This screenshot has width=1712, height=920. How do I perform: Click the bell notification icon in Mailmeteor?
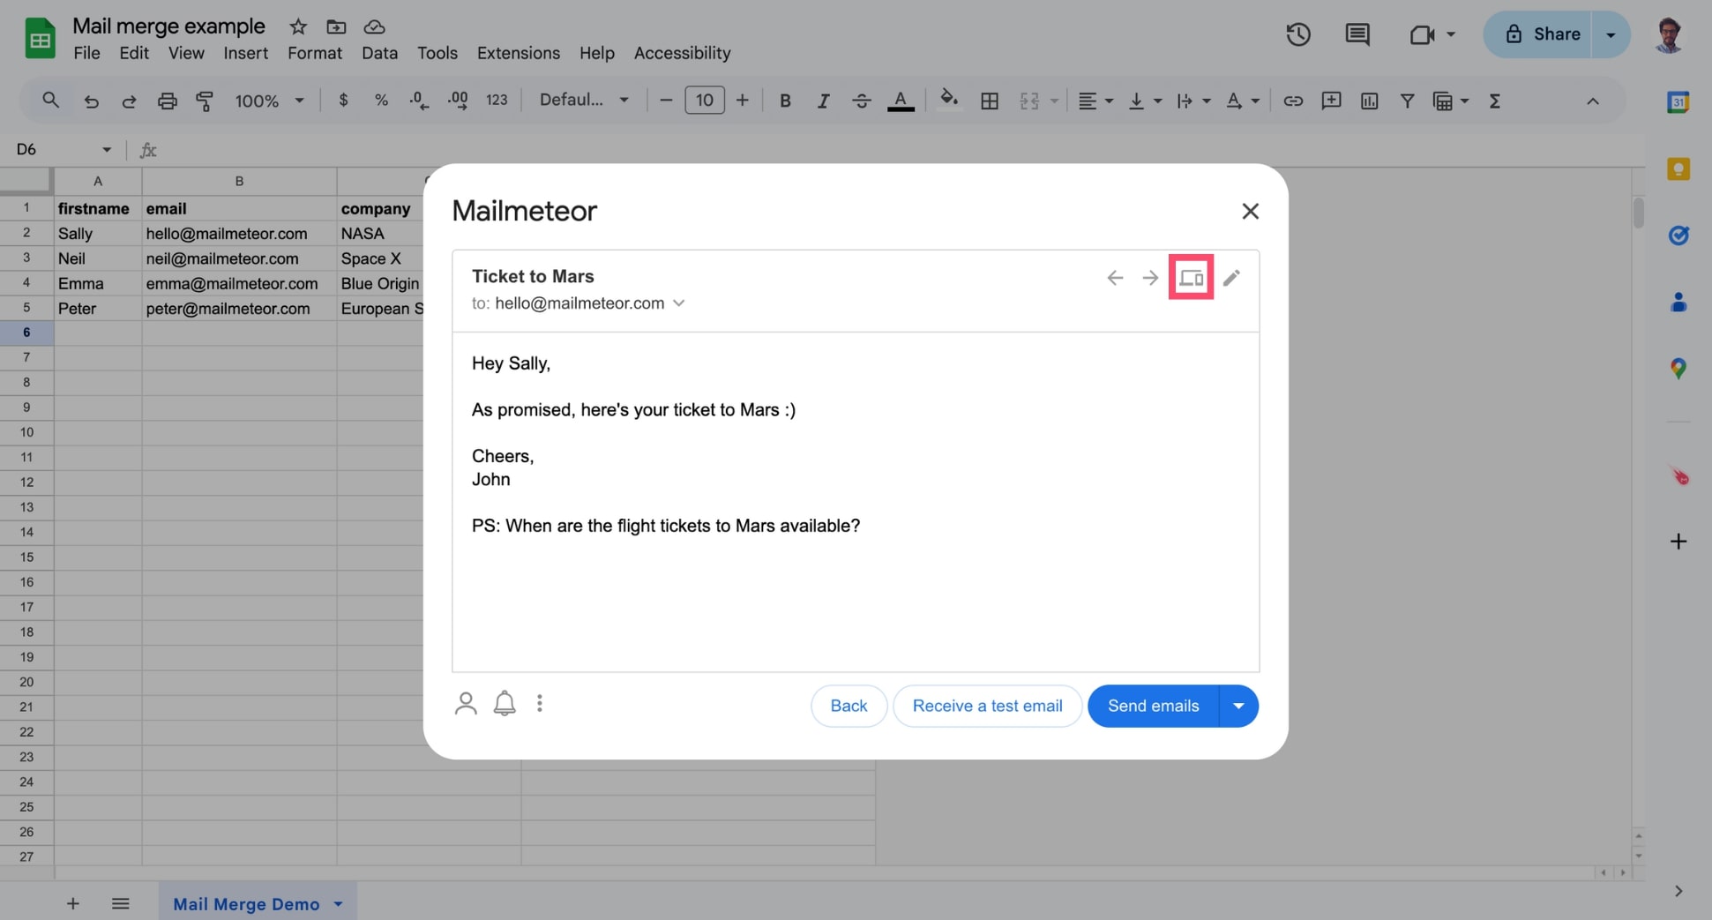pos(505,703)
